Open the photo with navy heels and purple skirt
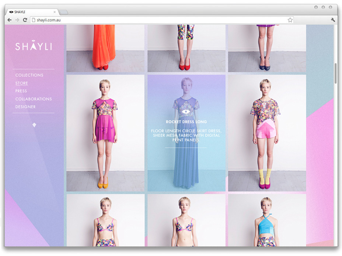 pos(267,48)
